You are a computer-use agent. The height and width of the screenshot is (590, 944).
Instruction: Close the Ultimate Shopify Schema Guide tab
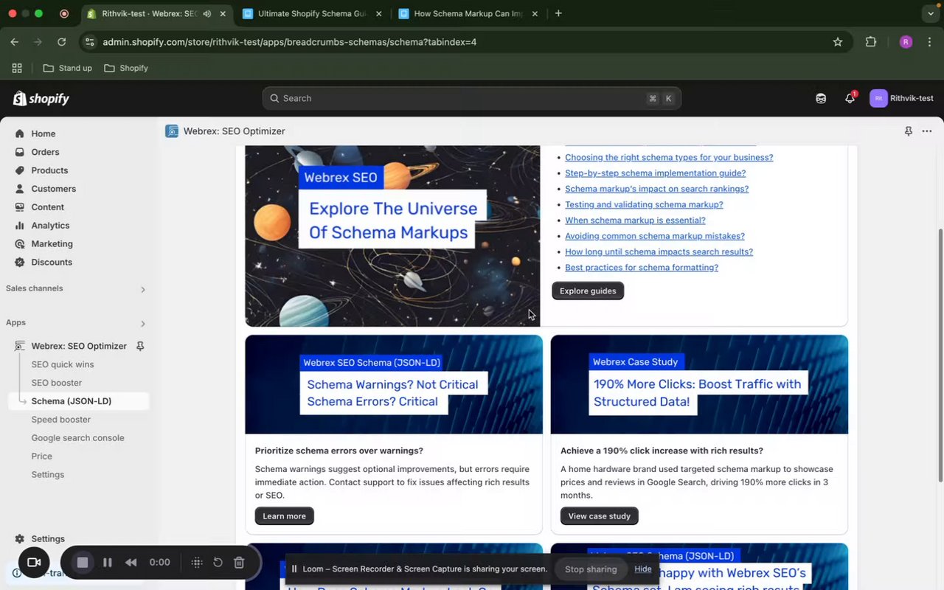tap(378, 13)
